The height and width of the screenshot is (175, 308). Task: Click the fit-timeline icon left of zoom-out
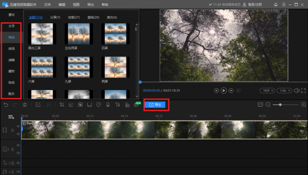click(x=260, y=105)
